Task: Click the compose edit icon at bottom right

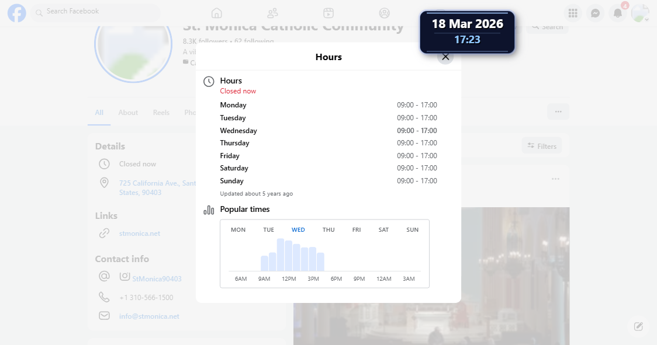Action: point(638,326)
